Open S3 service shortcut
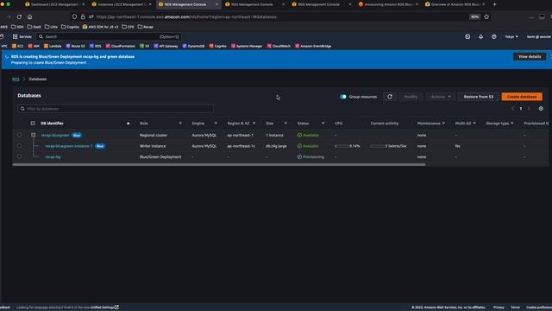The height and width of the screenshot is (311, 552). pos(144,46)
